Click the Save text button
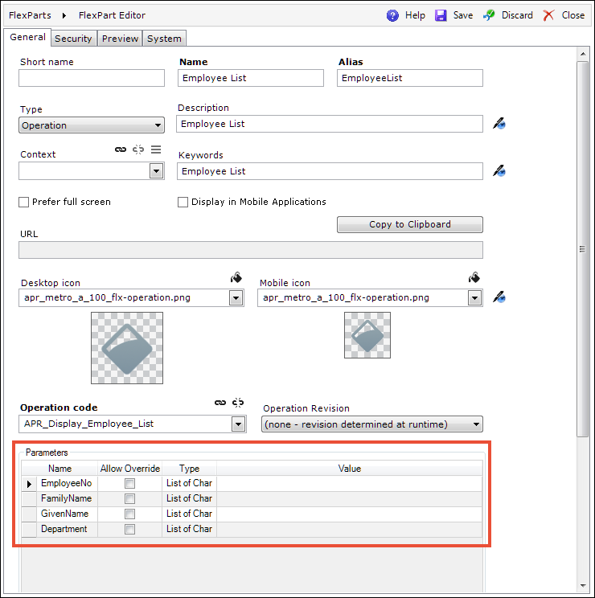 tap(462, 15)
